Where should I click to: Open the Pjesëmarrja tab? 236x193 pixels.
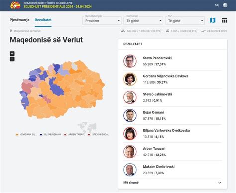(19, 20)
